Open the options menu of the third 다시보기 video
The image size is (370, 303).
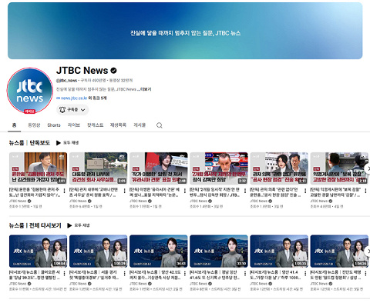[x=185, y=274]
